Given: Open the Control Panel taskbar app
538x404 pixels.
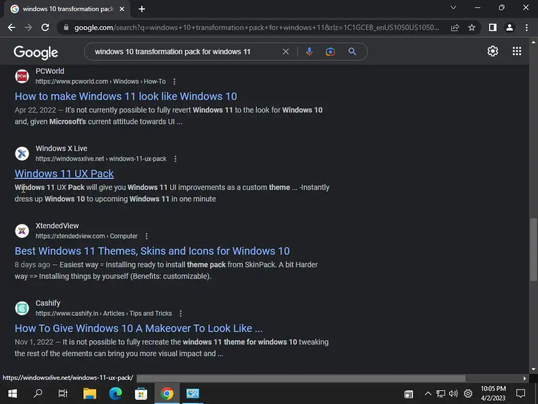Looking at the screenshot, I should click(192, 393).
